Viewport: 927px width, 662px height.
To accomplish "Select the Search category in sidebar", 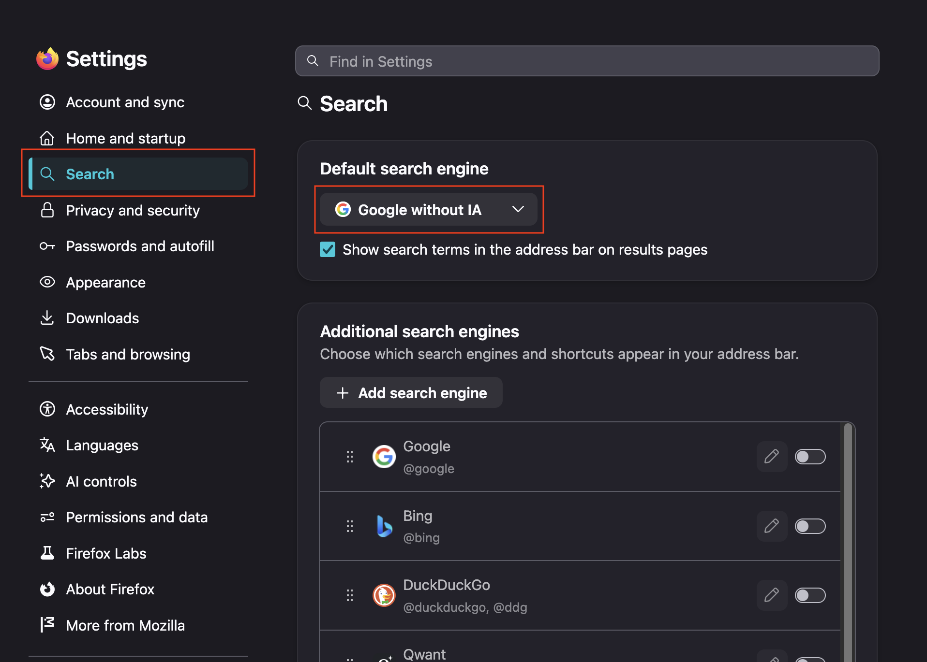I will tap(138, 174).
